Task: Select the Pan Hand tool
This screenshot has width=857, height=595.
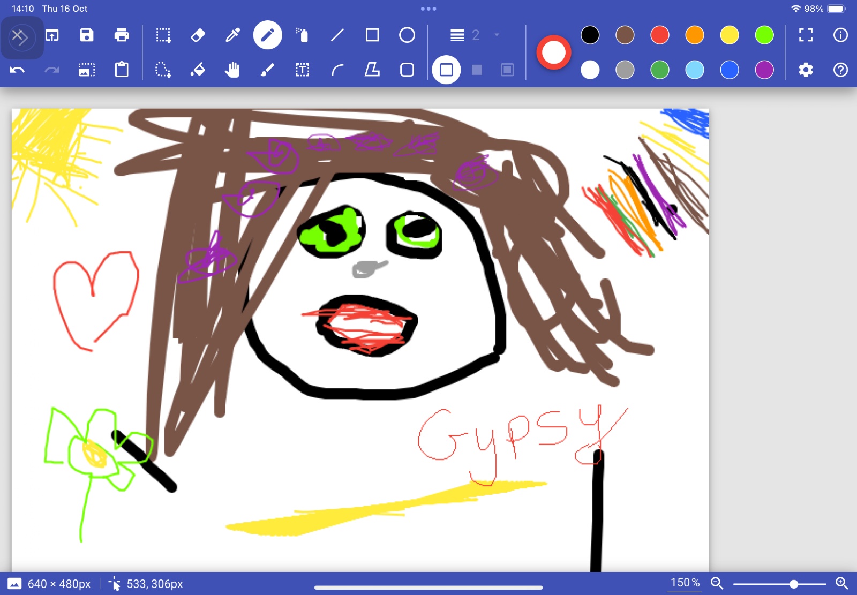Action: [232, 70]
